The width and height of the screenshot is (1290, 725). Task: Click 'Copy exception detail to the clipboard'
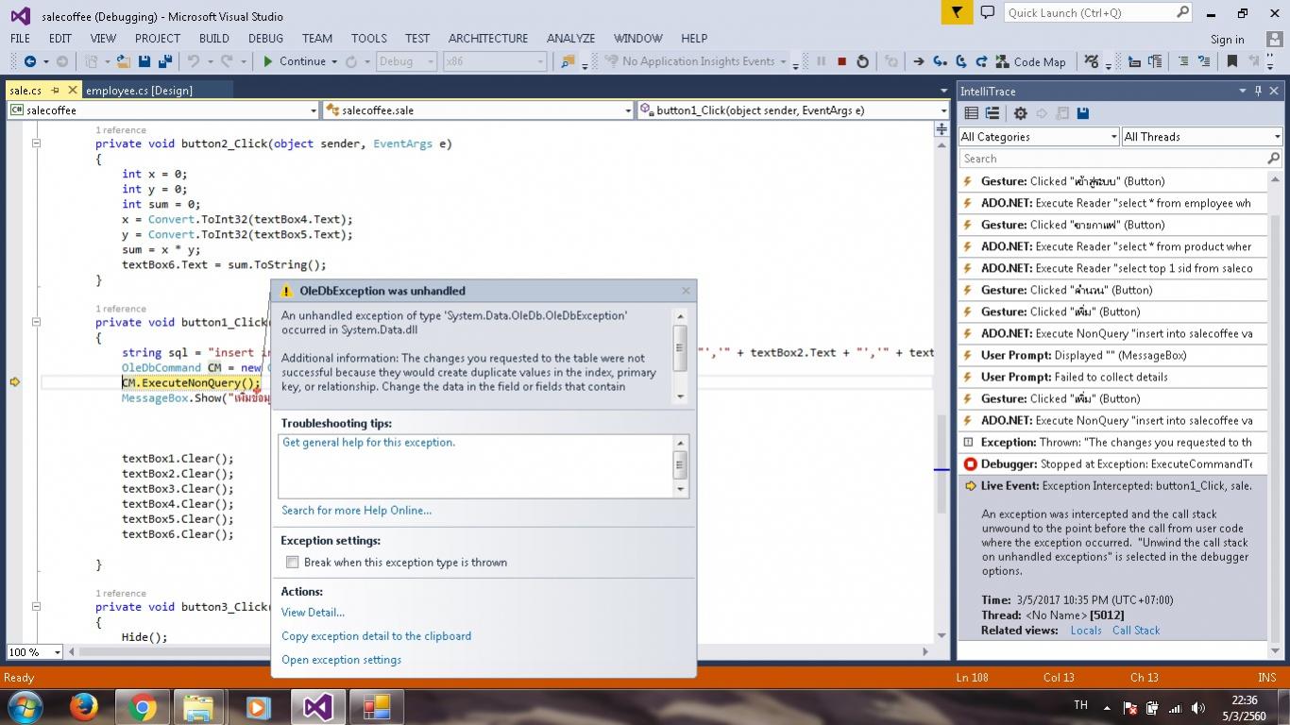(376, 636)
